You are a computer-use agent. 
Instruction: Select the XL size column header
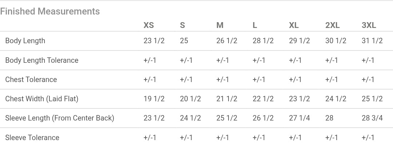pyautogui.click(x=294, y=25)
